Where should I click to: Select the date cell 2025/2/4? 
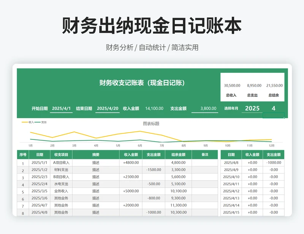coord(40,184)
